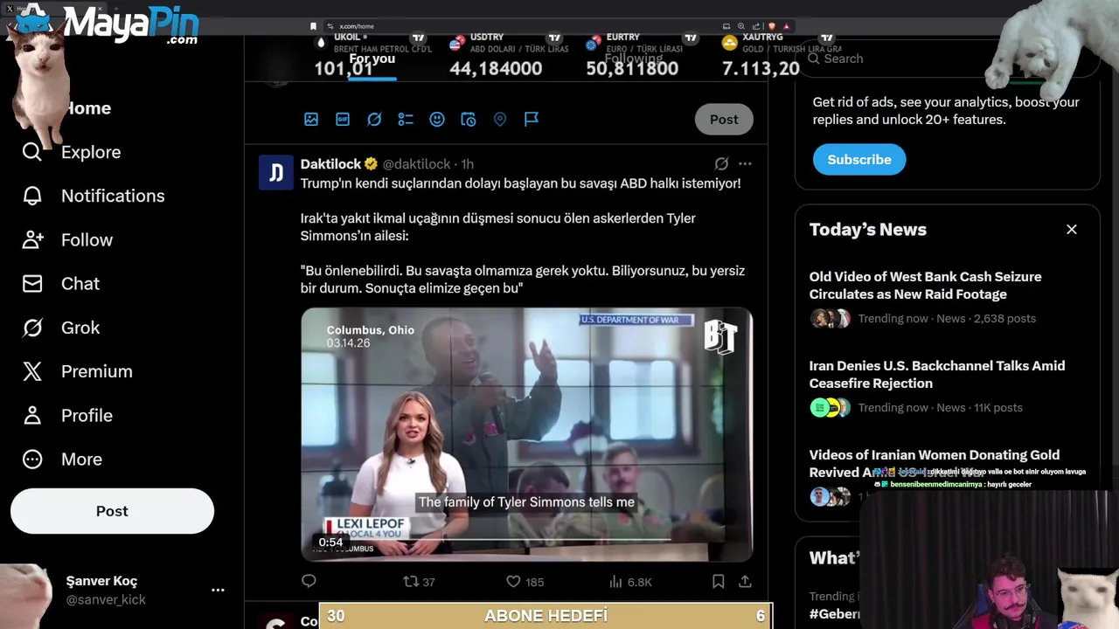Add media image to the new post

311,119
